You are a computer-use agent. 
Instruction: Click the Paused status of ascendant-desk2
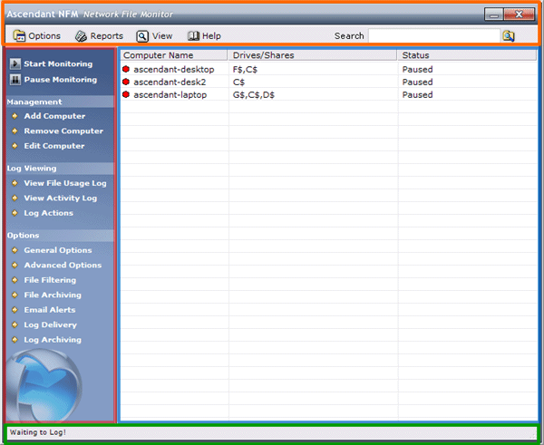coord(417,82)
